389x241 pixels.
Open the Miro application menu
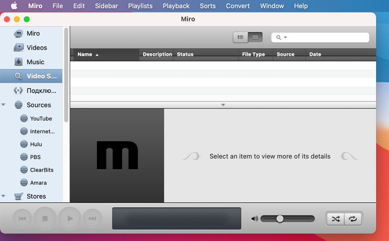click(x=35, y=6)
